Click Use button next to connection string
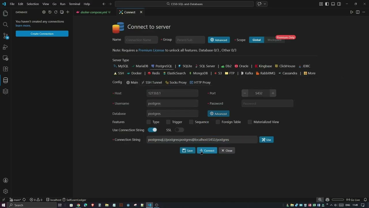Image resolution: width=369 pixels, height=208 pixels. [266, 140]
